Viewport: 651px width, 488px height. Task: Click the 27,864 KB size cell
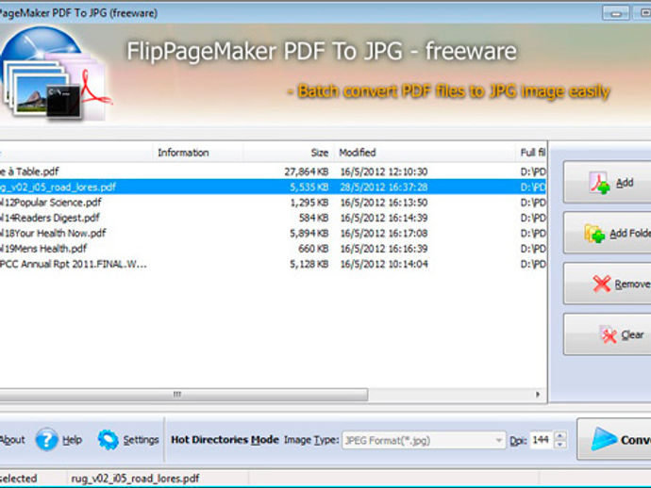pos(307,171)
